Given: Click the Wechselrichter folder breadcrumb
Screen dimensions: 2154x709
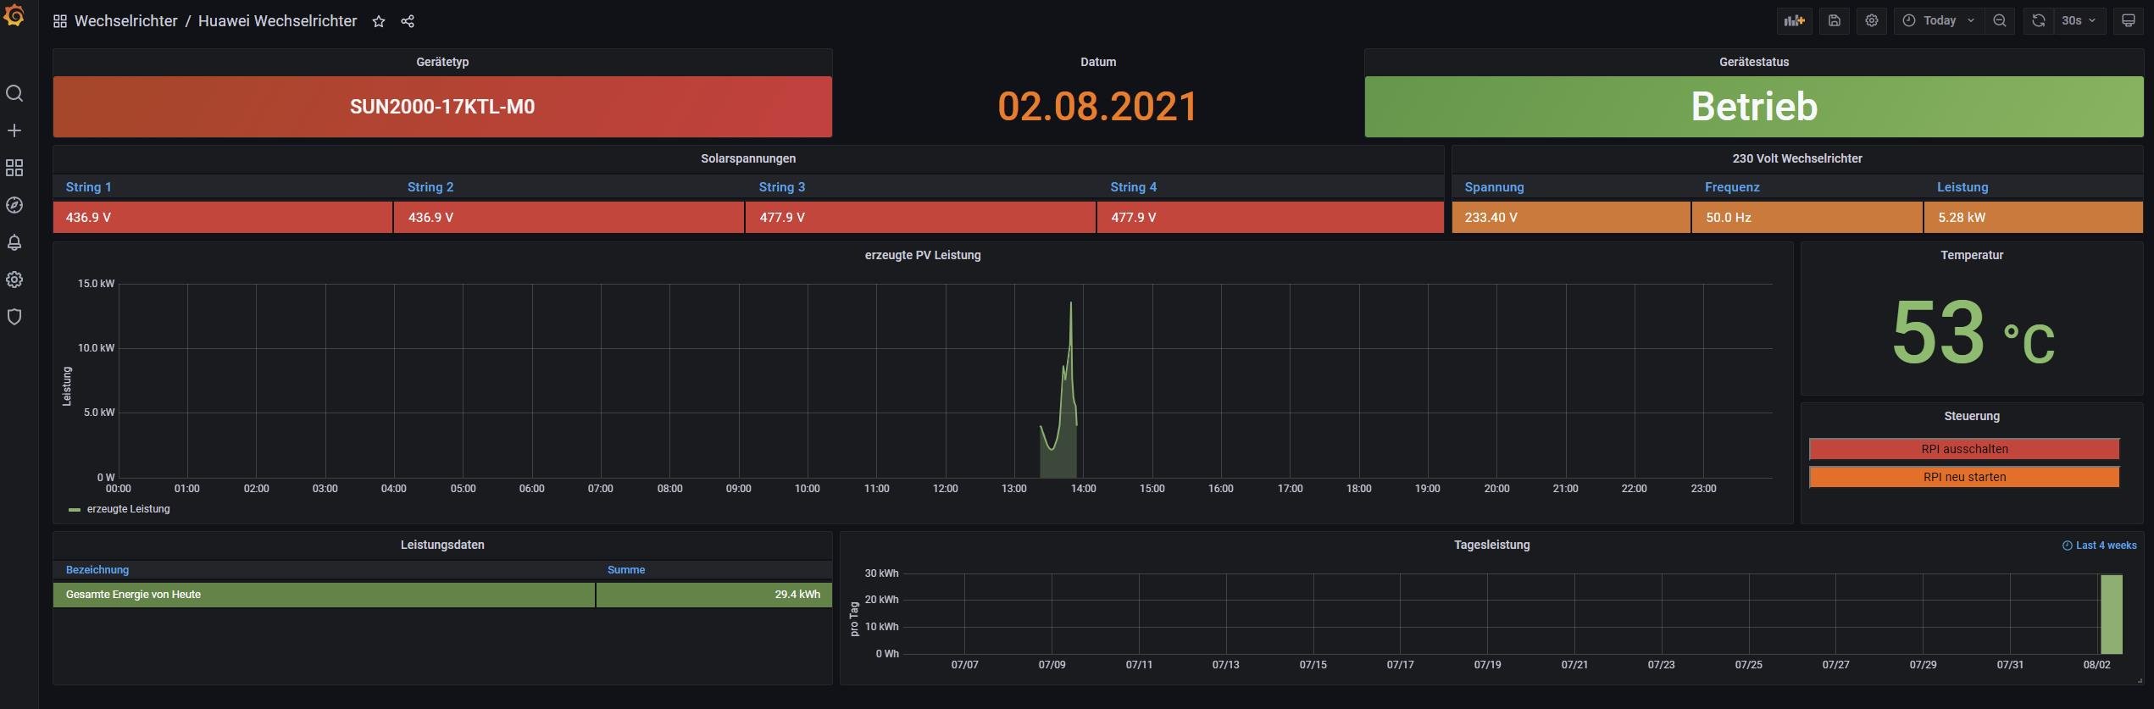Looking at the screenshot, I should coord(125,21).
